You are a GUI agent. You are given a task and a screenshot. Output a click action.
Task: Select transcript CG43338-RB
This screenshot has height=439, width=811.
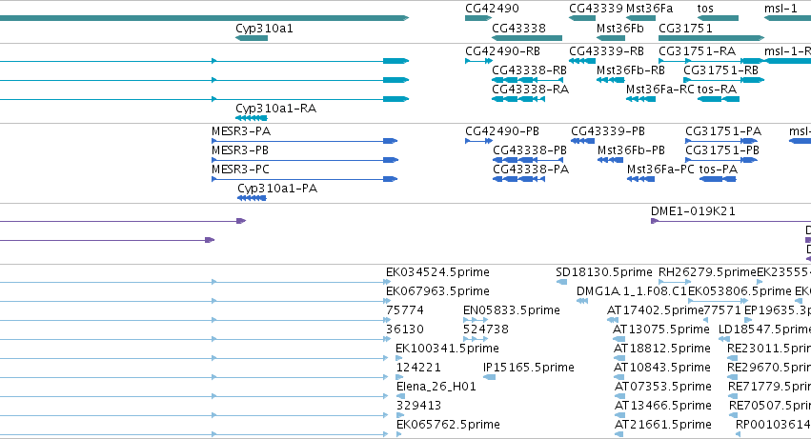pos(530,70)
